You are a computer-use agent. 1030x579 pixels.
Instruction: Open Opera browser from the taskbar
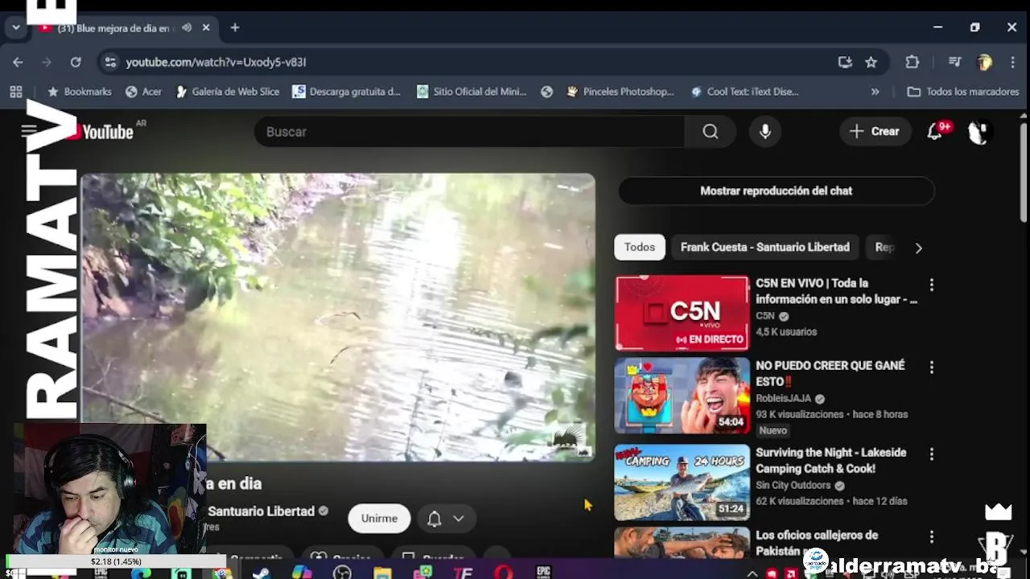tap(504, 573)
